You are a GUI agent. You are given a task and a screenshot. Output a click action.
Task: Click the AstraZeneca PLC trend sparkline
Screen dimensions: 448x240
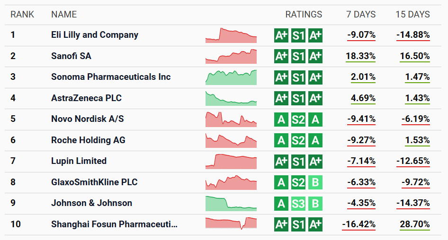(x=231, y=98)
